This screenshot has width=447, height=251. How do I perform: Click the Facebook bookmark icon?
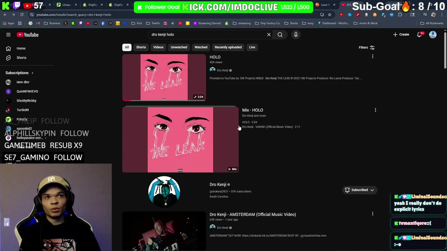[x=103, y=23]
